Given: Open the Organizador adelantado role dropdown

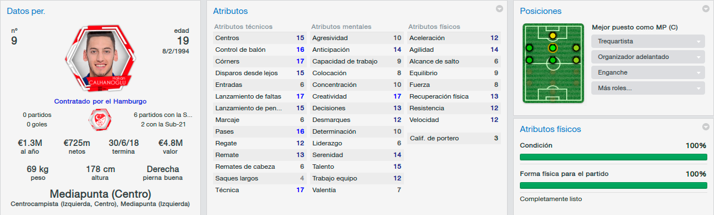Looking at the screenshot, I should tap(648, 57).
